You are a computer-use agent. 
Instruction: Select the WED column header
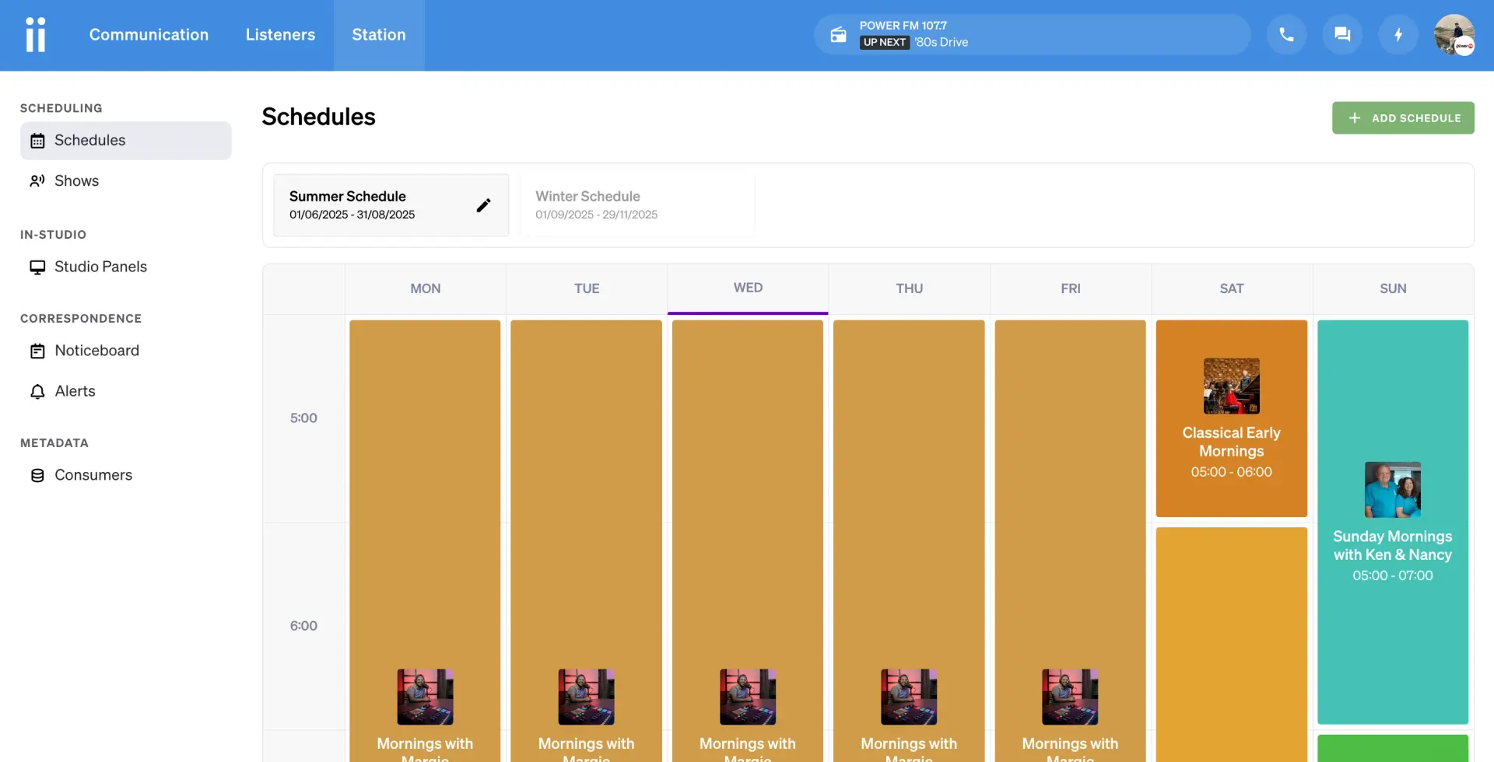[748, 288]
